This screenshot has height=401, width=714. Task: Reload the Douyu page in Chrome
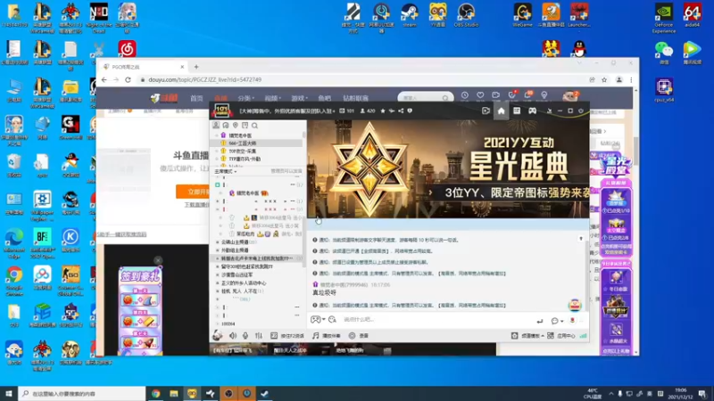coord(128,79)
